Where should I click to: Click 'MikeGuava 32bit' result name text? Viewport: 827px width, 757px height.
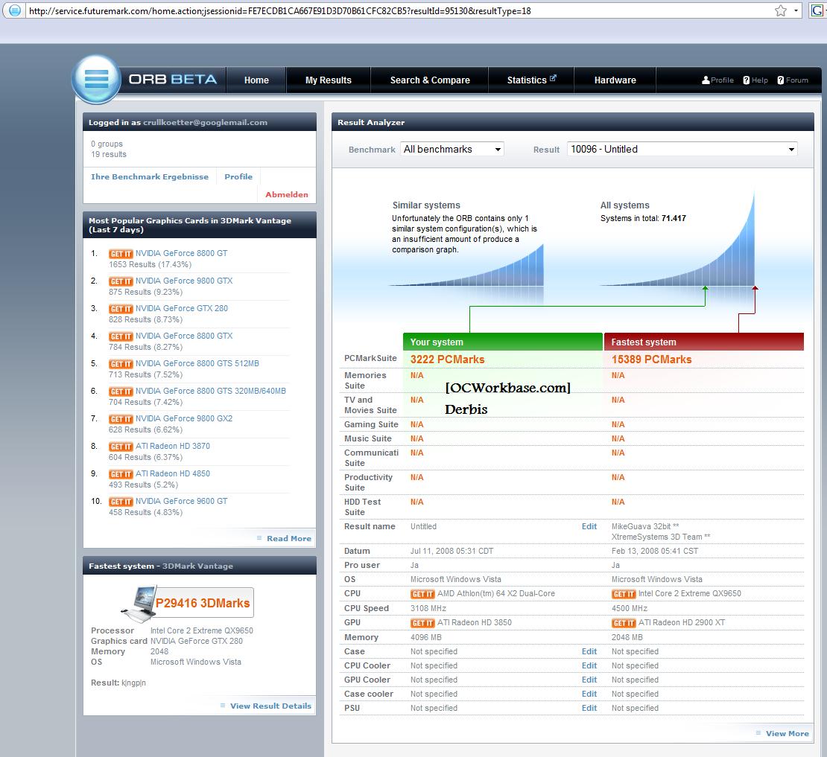[x=645, y=526]
